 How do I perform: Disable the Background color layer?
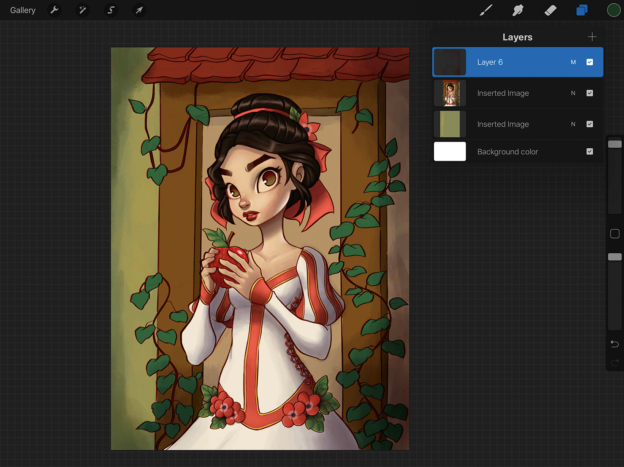[x=590, y=151]
